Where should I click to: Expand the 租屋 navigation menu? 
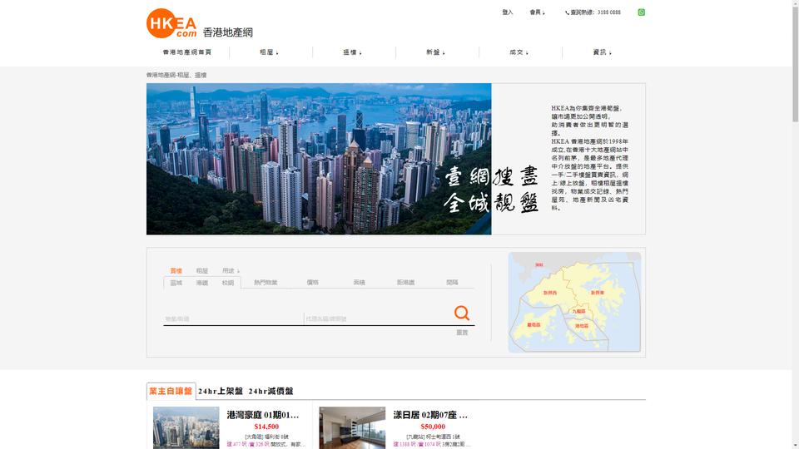tap(269, 52)
